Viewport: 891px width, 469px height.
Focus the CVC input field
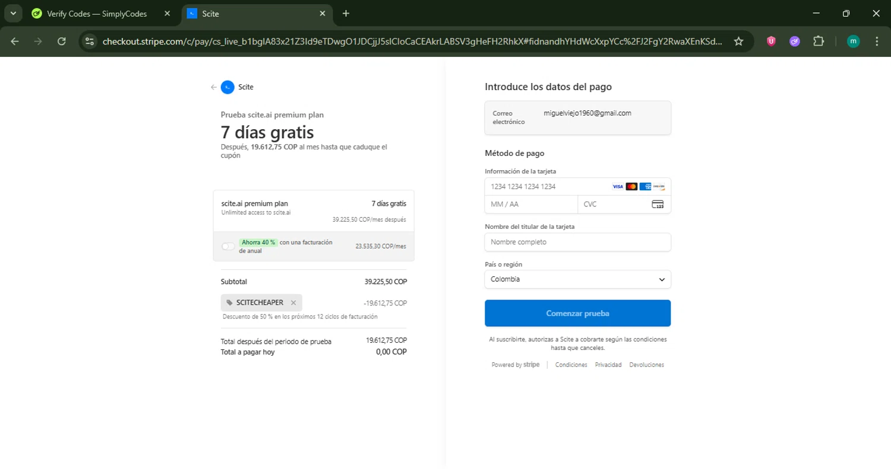pos(624,204)
